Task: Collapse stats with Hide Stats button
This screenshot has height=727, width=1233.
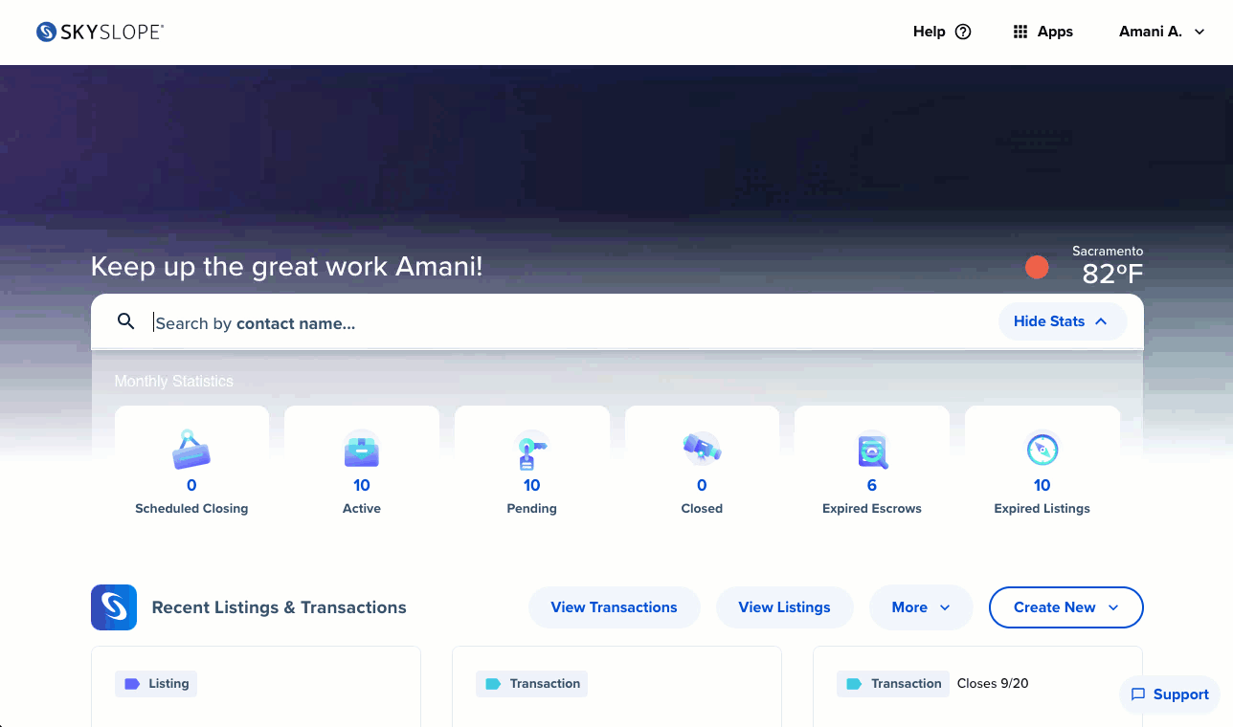Action: coord(1062,321)
